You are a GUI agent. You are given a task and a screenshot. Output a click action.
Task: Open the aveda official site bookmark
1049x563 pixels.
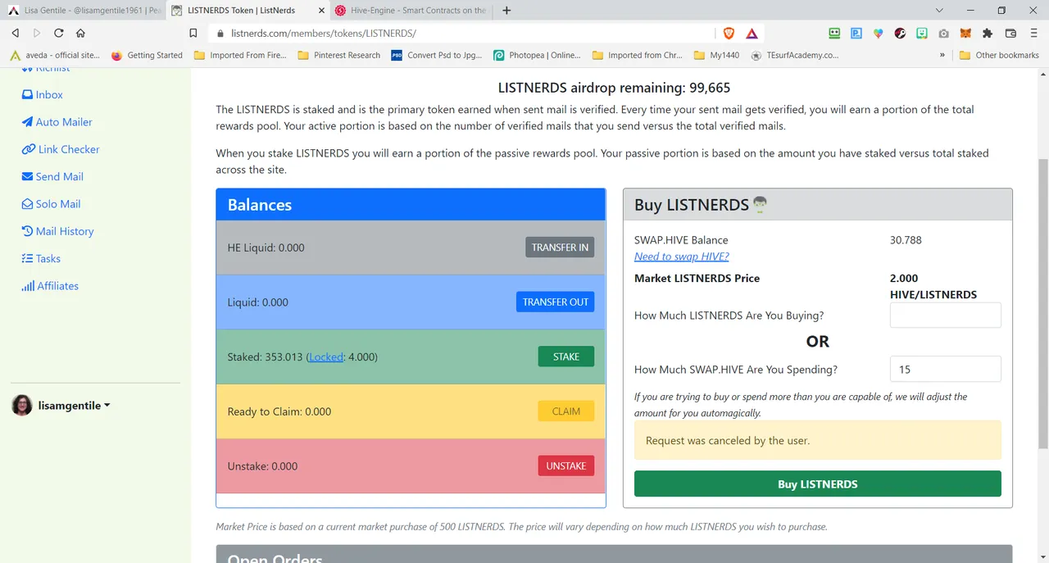(x=55, y=55)
